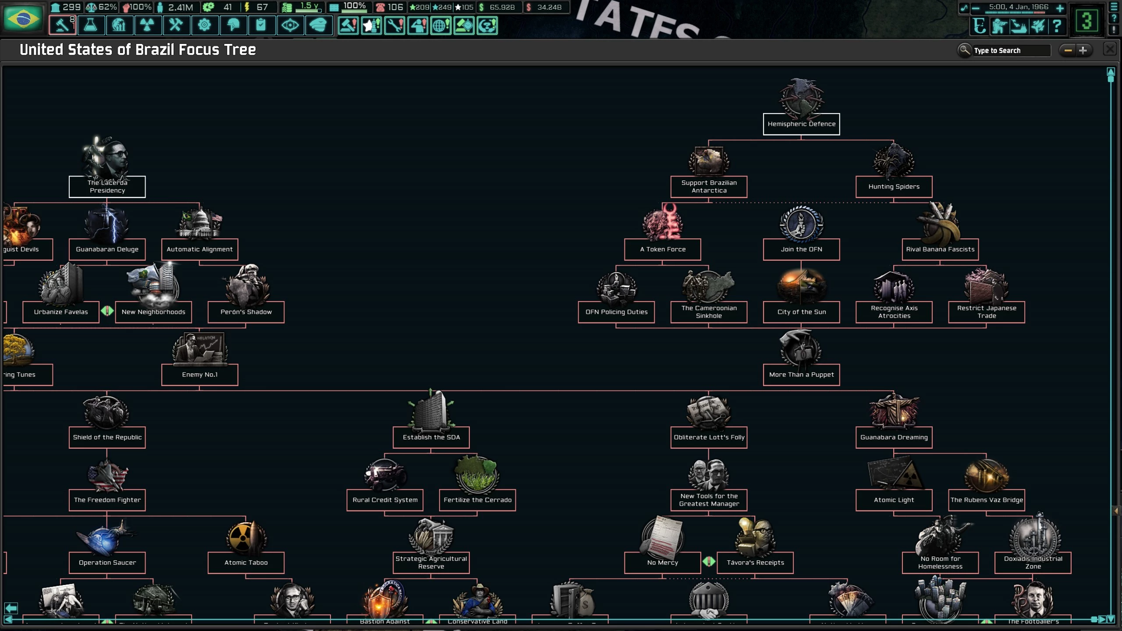Open the hamburger main menu
1122x631 pixels.
[1114, 7]
